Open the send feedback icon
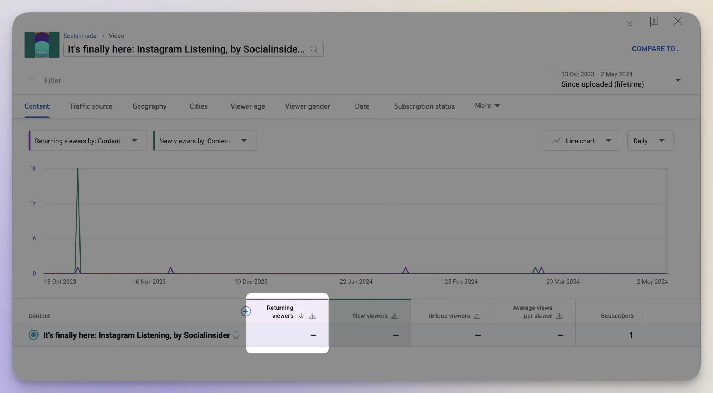The width and height of the screenshot is (713, 393). (654, 22)
